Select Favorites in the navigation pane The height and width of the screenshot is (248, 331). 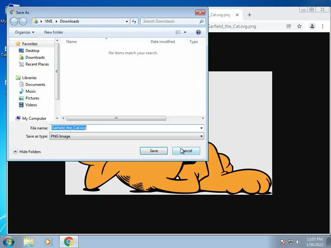30,44
